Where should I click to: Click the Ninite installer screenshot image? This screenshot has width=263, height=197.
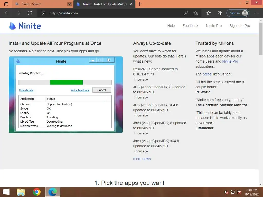(66, 95)
